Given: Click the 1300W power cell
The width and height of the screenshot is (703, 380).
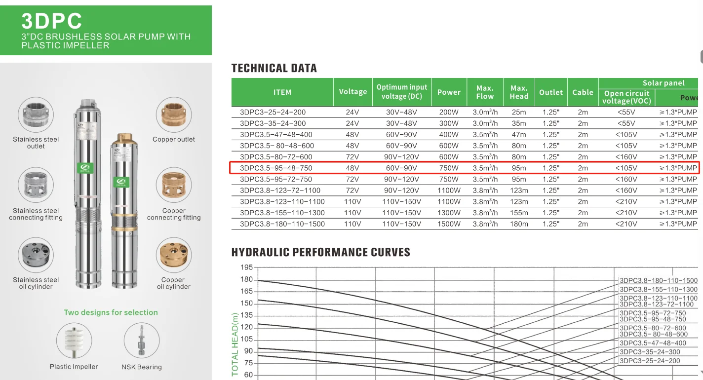Looking at the screenshot, I should pyautogui.click(x=449, y=213).
